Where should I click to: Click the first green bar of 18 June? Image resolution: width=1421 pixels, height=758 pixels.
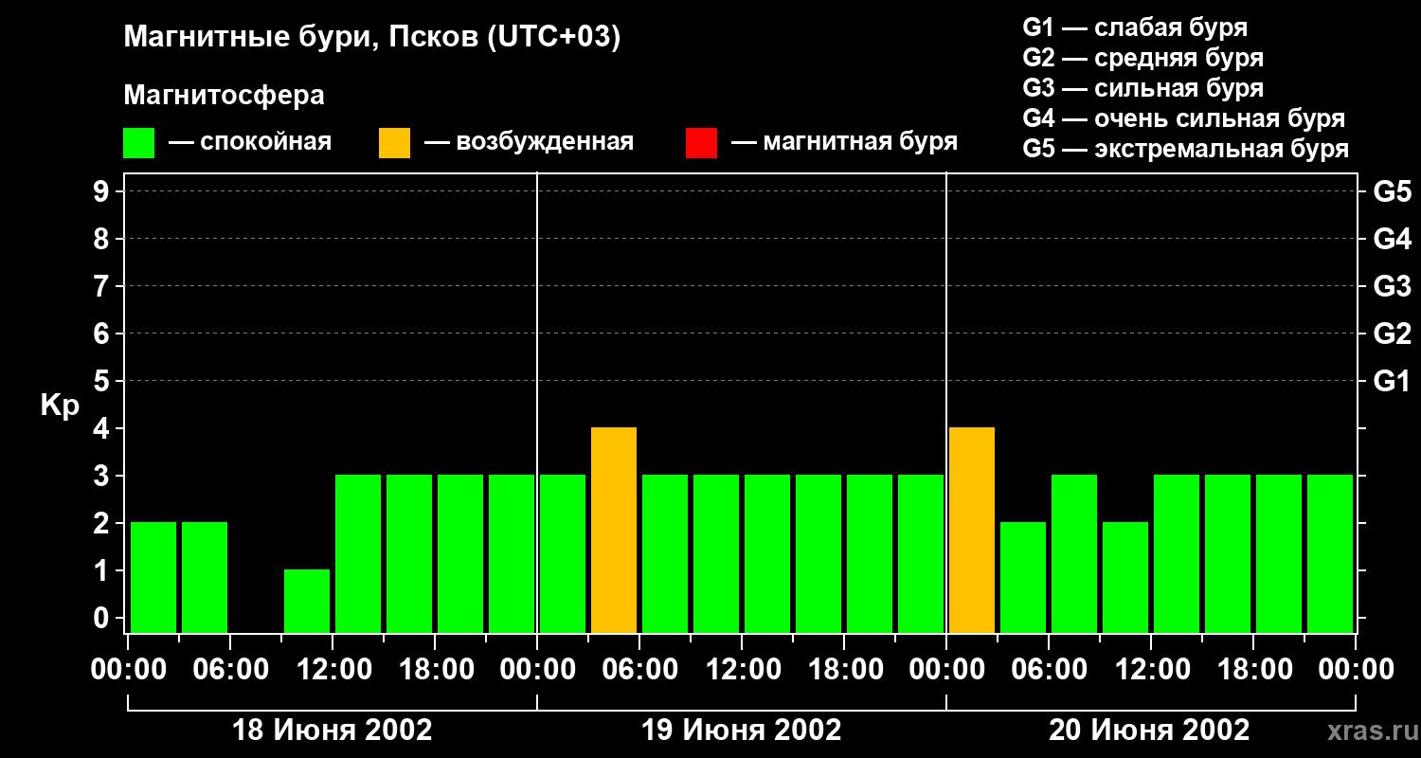(x=153, y=578)
